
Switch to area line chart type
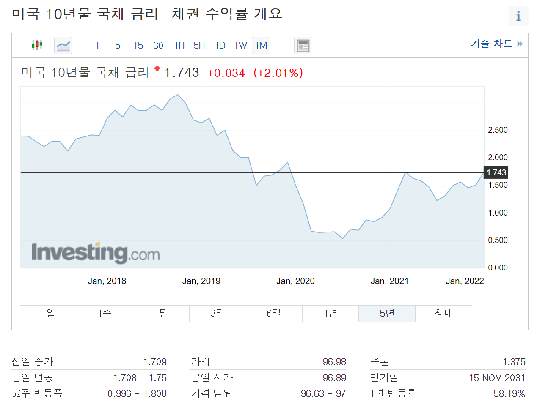click(x=63, y=45)
